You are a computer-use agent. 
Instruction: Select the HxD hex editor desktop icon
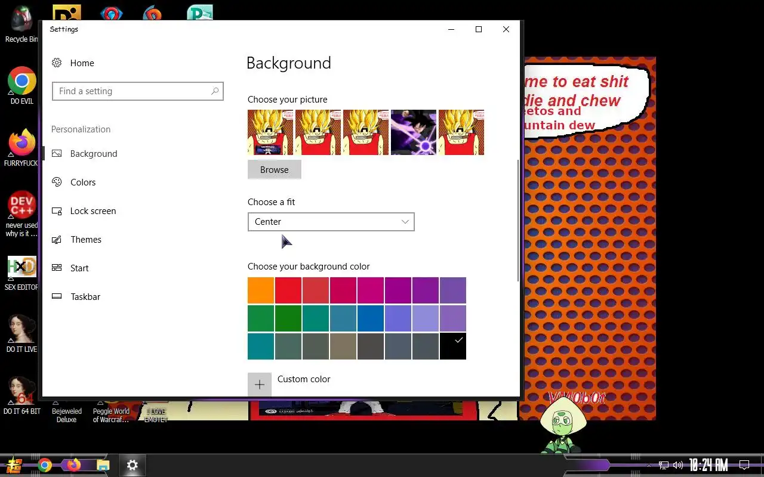(21, 273)
